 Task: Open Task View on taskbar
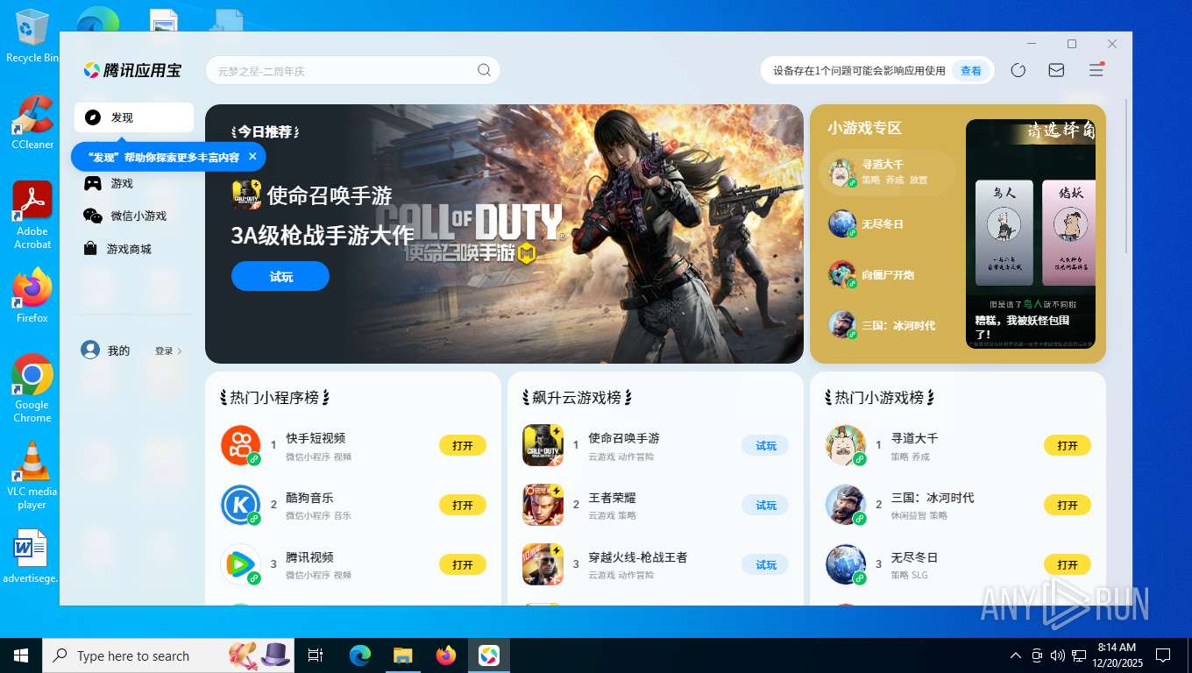pyautogui.click(x=316, y=655)
